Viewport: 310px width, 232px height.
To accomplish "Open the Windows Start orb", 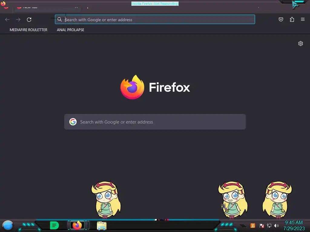I will coord(8,225).
